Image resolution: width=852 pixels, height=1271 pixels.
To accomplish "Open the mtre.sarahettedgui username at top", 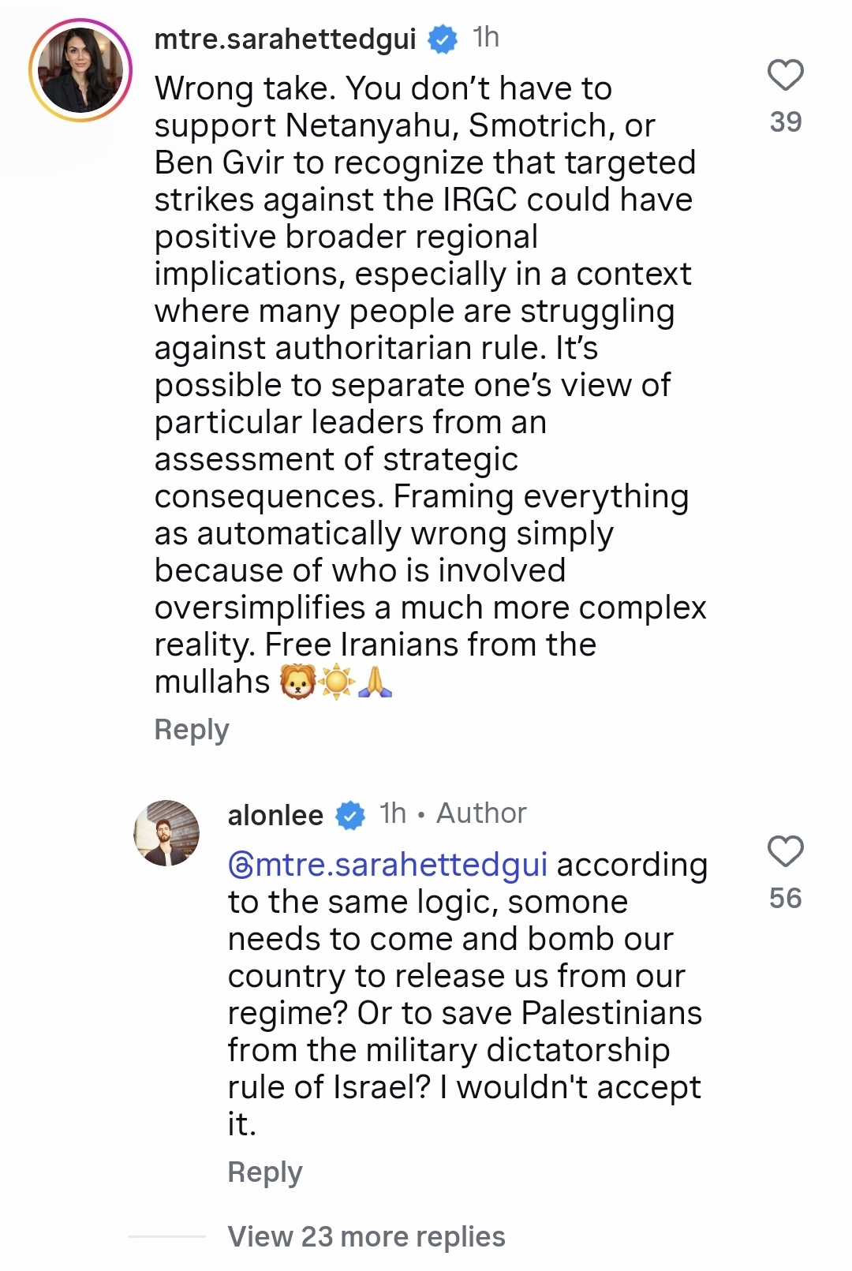I will click(x=285, y=39).
